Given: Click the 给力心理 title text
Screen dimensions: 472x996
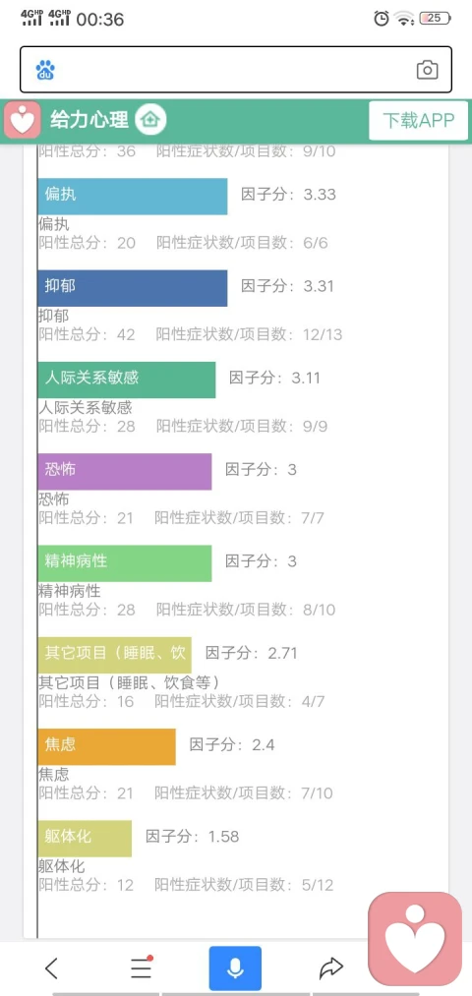Looking at the screenshot, I should (89, 119).
